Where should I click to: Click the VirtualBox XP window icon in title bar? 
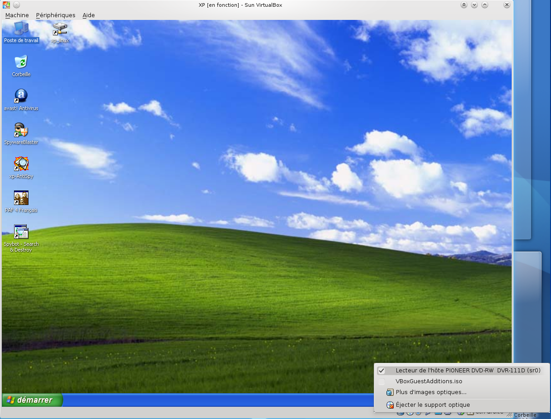point(6,5)
